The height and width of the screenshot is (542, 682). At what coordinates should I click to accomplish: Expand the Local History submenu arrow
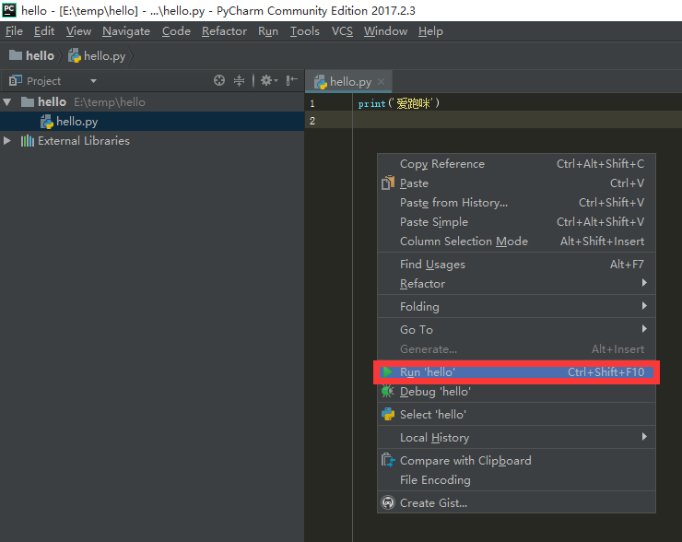coord(644,437)
